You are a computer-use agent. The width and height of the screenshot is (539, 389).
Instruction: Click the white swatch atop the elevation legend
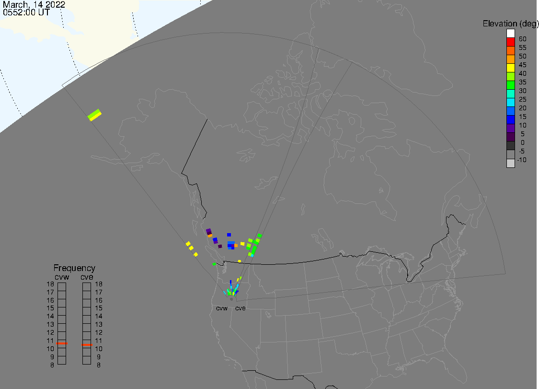[x=510, y=34]
